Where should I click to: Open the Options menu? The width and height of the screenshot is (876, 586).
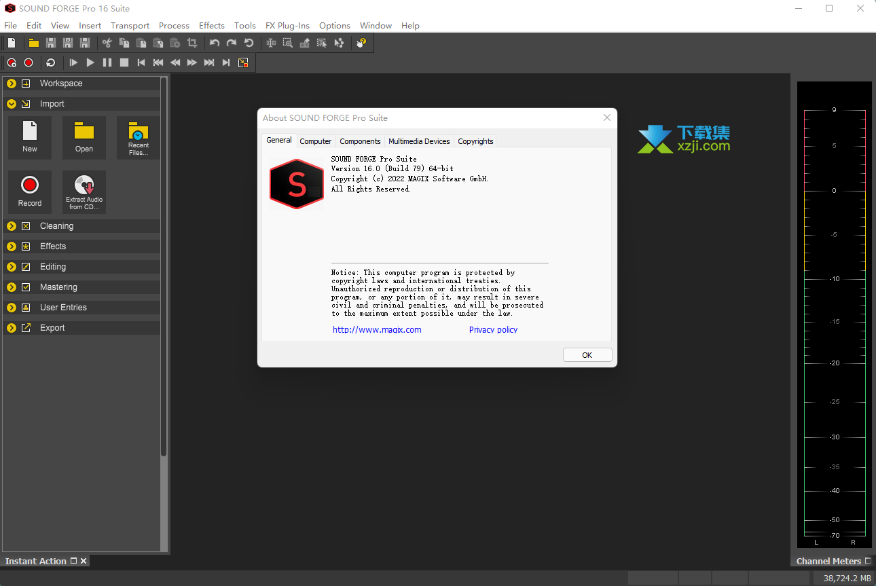[x=335, y=25]
